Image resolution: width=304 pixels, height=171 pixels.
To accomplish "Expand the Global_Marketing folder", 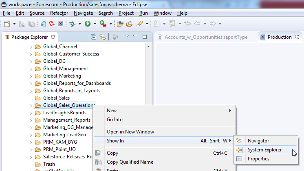I will pos(31,76).
